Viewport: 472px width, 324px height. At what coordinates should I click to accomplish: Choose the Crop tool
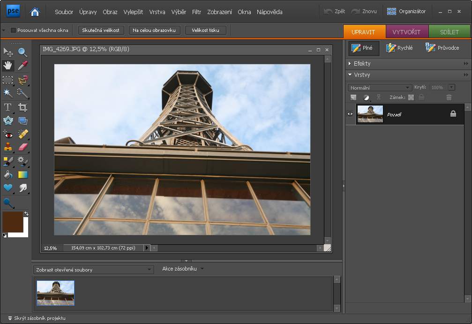click(x=22, y=107)
